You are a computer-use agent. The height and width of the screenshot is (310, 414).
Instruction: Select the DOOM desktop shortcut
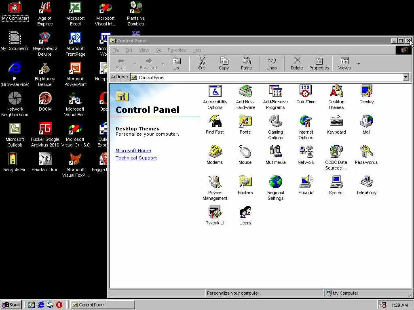pyautogui.click(x=45, y=101)
